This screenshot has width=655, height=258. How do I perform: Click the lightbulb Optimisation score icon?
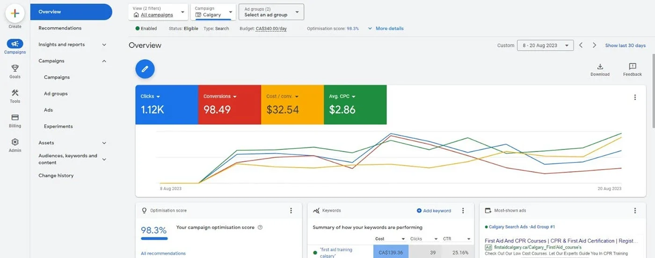click(144, 211)
